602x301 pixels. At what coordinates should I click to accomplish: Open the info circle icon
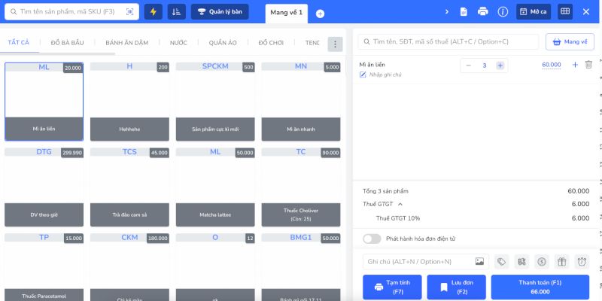pos(503,12)
